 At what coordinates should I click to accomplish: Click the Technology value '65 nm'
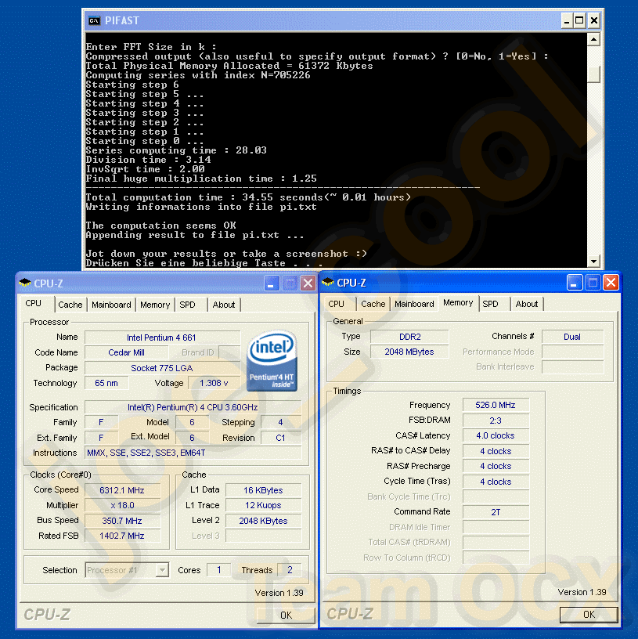point(106,383)
